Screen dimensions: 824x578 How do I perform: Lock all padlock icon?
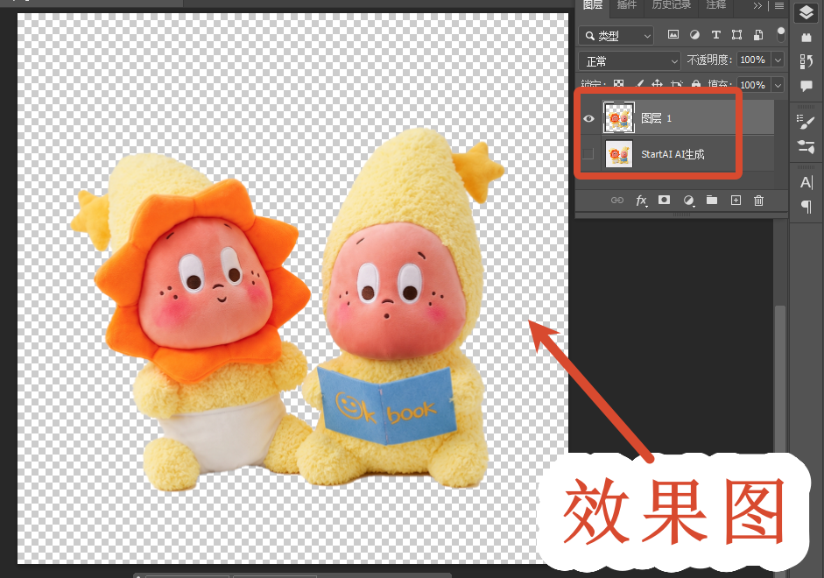click(696, 85)
